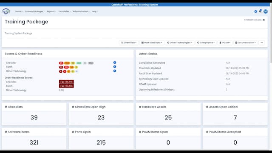Click the clock icon in Checklist score row

coord(115,62)
